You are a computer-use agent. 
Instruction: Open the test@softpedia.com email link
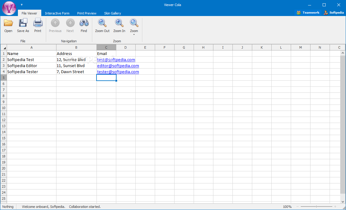tap(116, 60)
